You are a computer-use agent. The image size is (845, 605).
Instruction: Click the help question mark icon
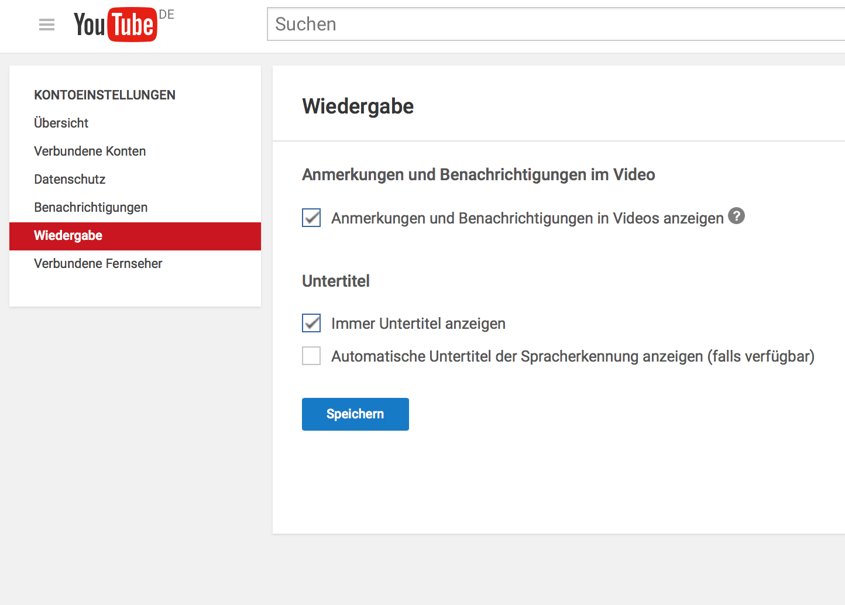736,216
